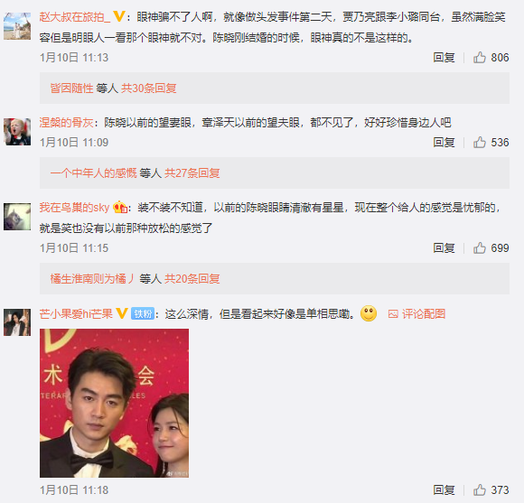The width and height of the screenshot is (524, 503).
Task: Like the comment with 536 likes
Action: 479,143
